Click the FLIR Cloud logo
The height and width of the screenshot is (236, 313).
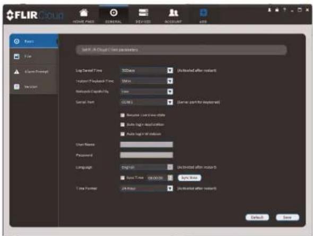[x=34, y=15]
